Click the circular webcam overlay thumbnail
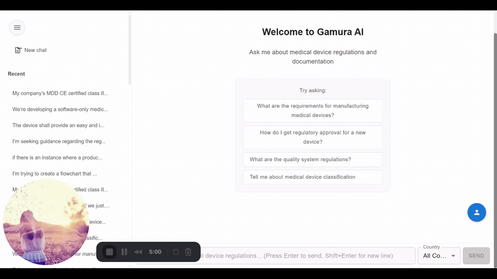Screen dimensions: 497x279 [46, 222]
